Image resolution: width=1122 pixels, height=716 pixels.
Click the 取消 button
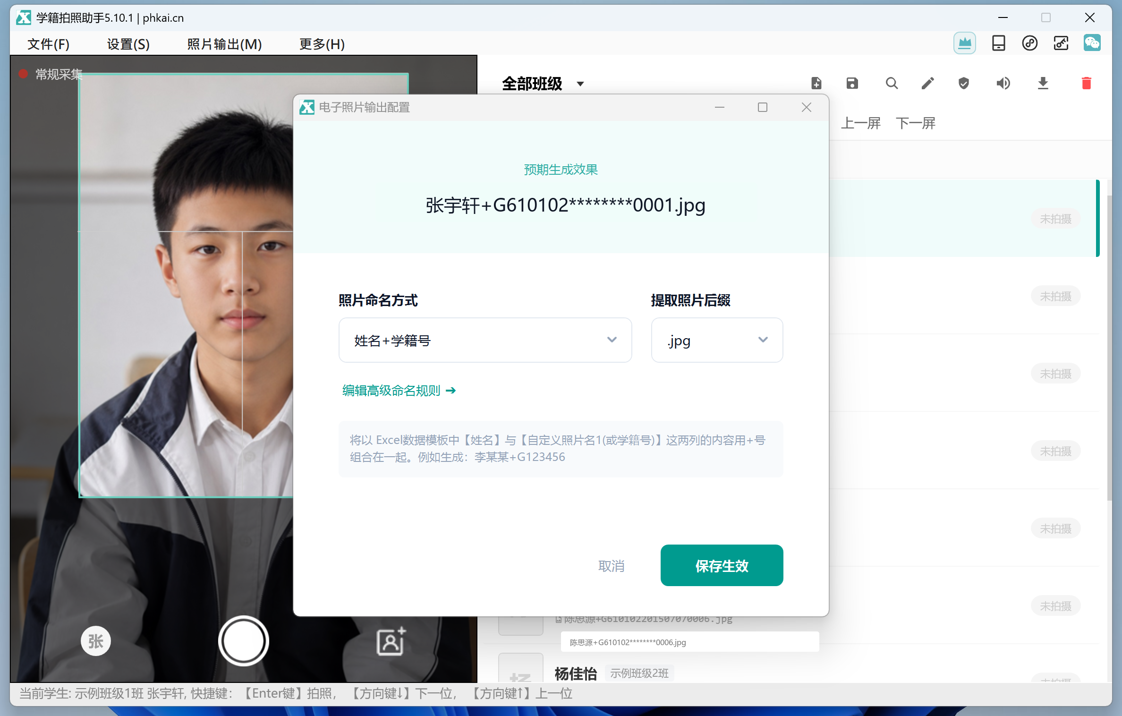611,566
